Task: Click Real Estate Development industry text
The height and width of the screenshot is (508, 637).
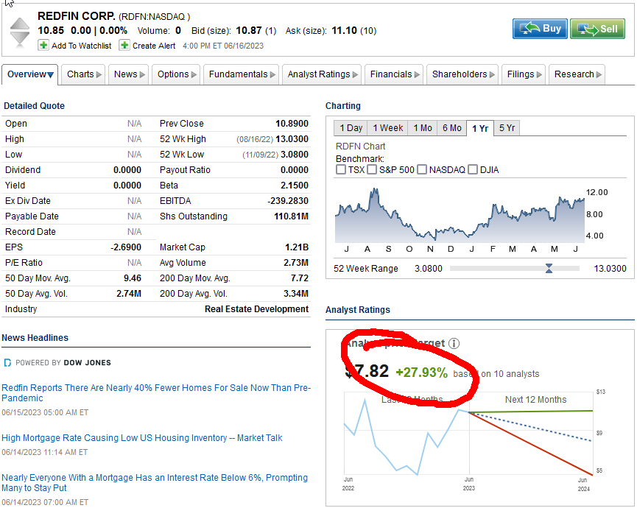Action: 256,309
